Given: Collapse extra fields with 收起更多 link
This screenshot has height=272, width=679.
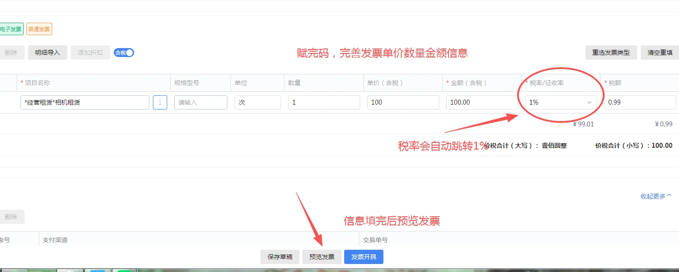Looking at the screenshot, I should 654,196.
